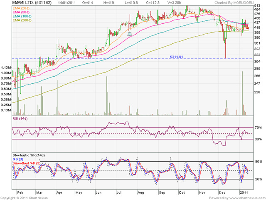Click the 2011 year marker on the axis
Viewport: 266px width, 200px height.
(244, 192)
